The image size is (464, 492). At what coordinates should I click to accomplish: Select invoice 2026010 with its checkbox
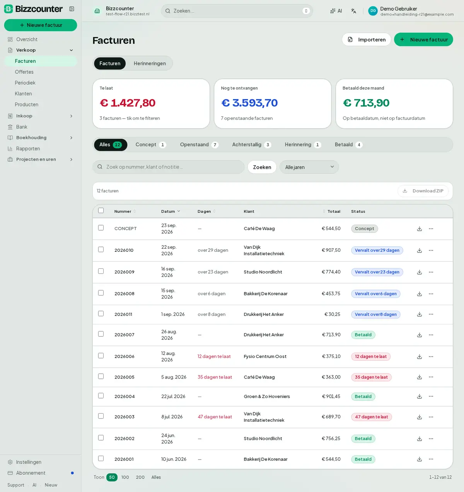(x=101, y=249)
